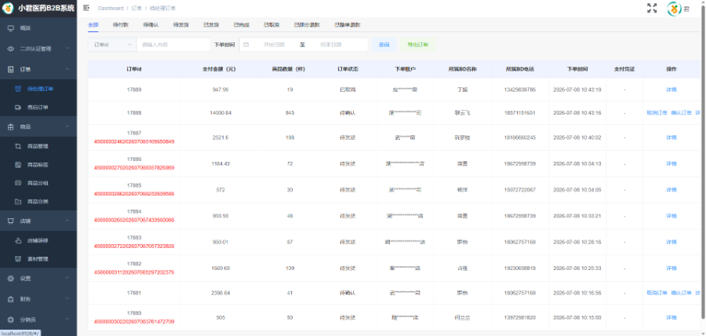Screen dimensions: 706x336
Task: Click the monitor icon for 概览
Action: 11,28
